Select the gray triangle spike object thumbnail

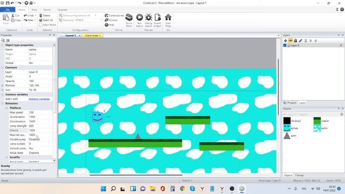tap(287, 135)
